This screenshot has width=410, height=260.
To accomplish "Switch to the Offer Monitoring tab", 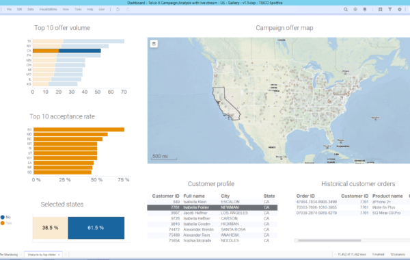I will click(x=9, y=255).
